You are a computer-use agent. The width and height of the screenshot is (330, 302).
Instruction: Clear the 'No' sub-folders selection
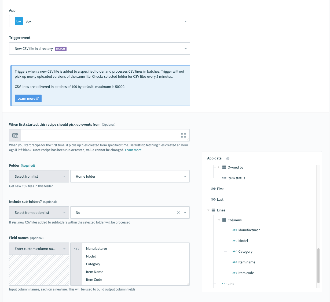pos(178,212)
